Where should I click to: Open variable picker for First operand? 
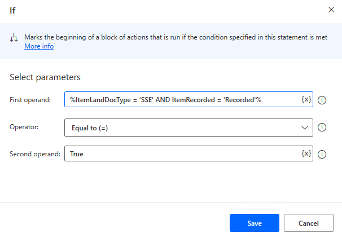point(306,99)
